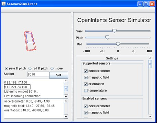Screen dimensions: 157x123
Task: Click the Settings header label
Action: point(112,58)
